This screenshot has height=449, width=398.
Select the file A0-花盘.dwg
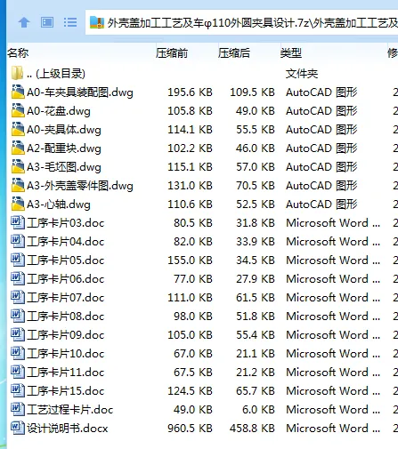(59, 111)
